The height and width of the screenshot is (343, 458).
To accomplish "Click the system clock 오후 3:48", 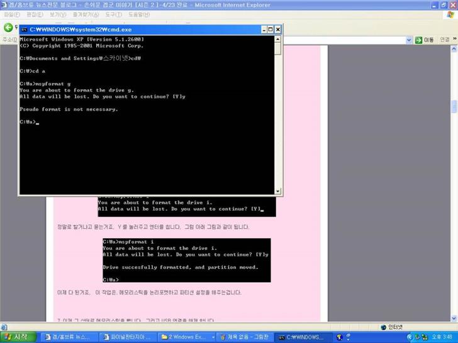I will click(443, 337).
